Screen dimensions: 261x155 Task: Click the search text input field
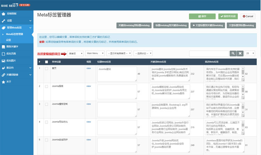pyautogui.click(x=209, y=53)
